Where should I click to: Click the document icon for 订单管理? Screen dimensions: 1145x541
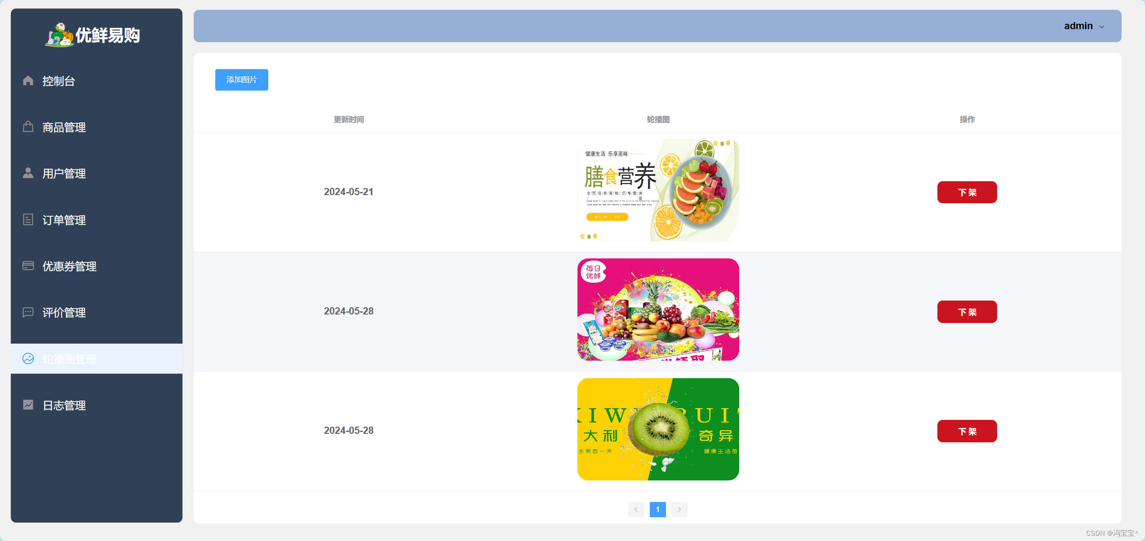point(28,220)
